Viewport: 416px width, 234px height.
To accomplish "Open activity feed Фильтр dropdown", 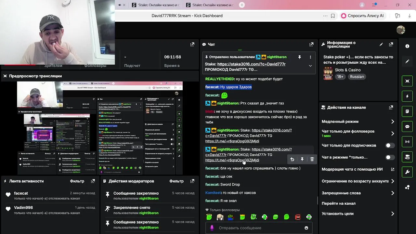I will (x=77, y=181).
